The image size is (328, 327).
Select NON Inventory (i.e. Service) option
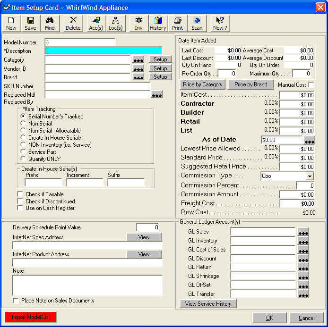tap(23, 144)
